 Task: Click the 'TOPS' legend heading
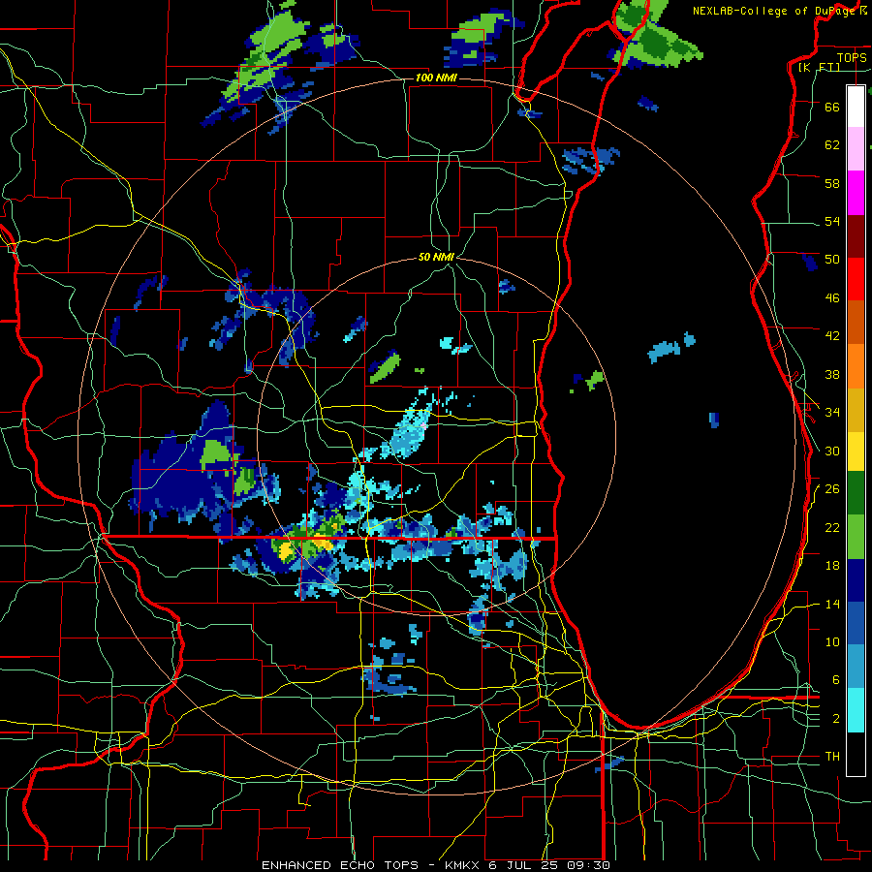point(852,57)
